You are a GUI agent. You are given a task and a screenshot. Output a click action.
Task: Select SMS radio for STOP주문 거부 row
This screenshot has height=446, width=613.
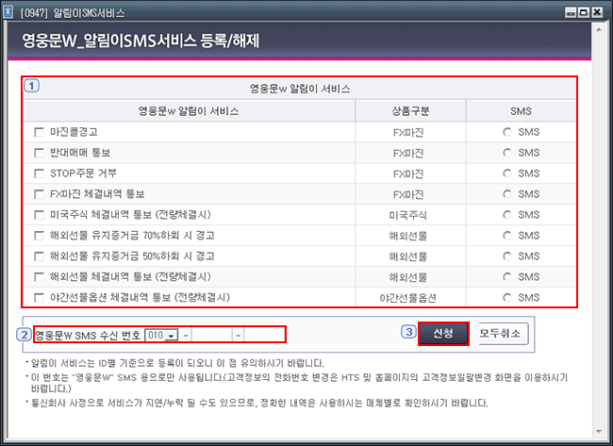pos(507,173)
